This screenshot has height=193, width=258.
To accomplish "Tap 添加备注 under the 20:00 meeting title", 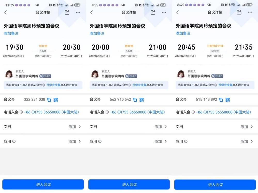I will (97, 33).
